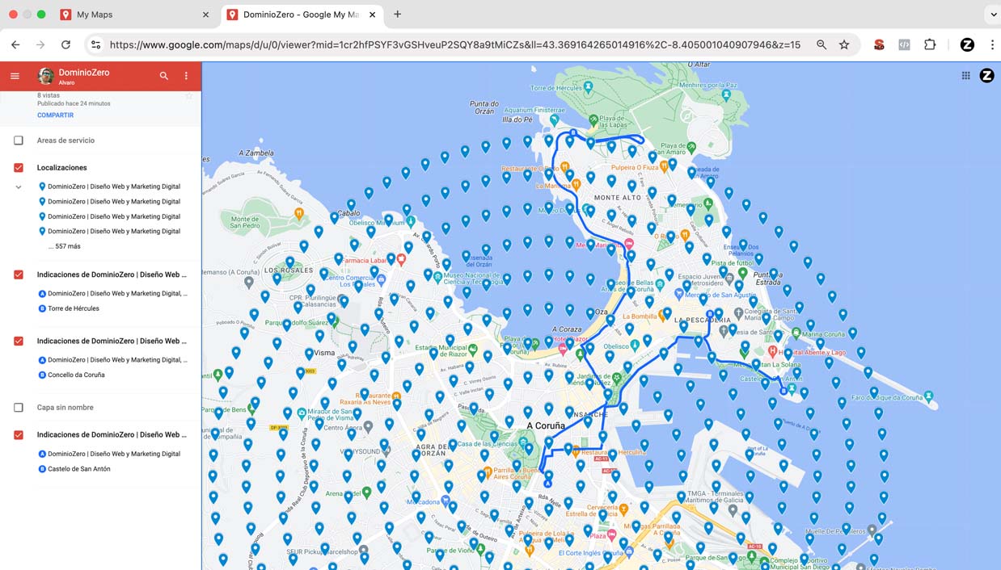
Task: Click the Faro do dique da Coruña marker
Action: coord(930,396)
